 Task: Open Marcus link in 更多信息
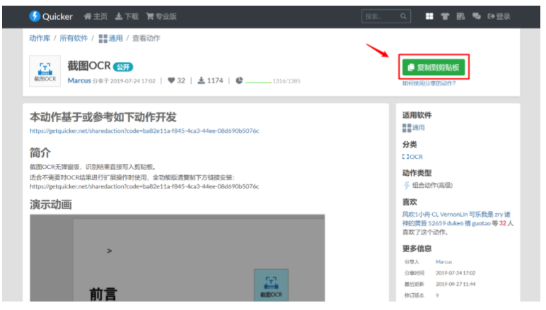coord(443,262)
